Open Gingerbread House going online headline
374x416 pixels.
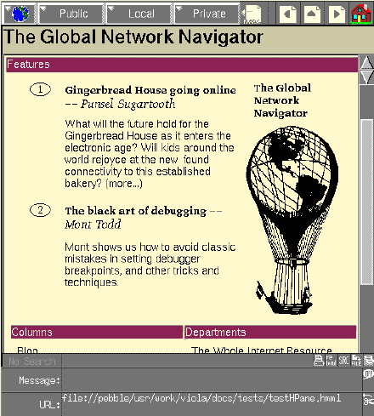coord(150,90)
